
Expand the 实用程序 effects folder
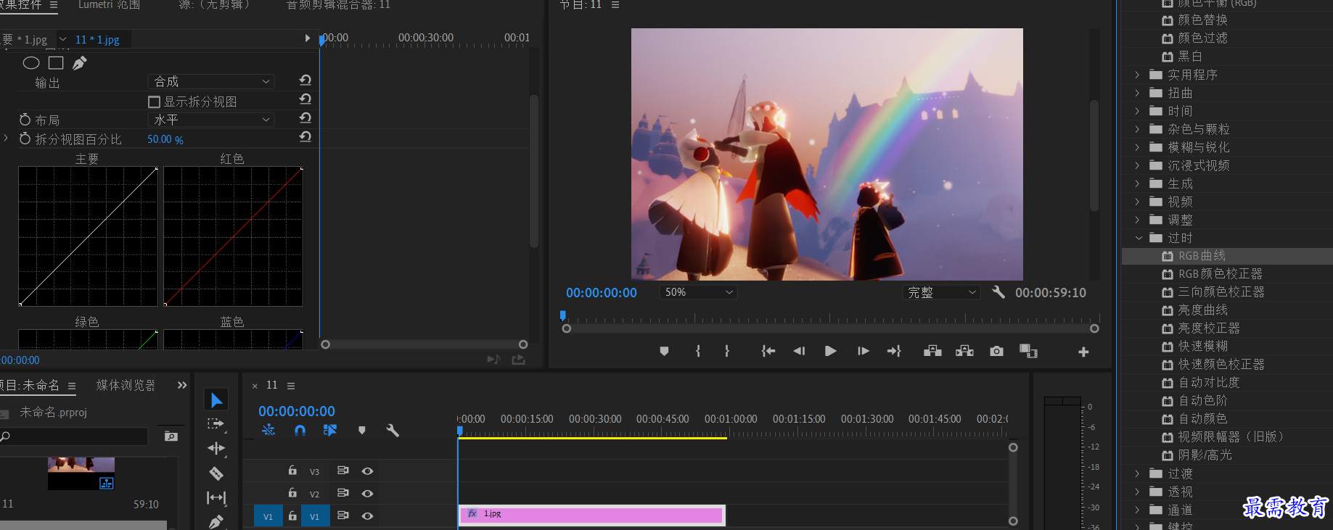pos(1137,75)
